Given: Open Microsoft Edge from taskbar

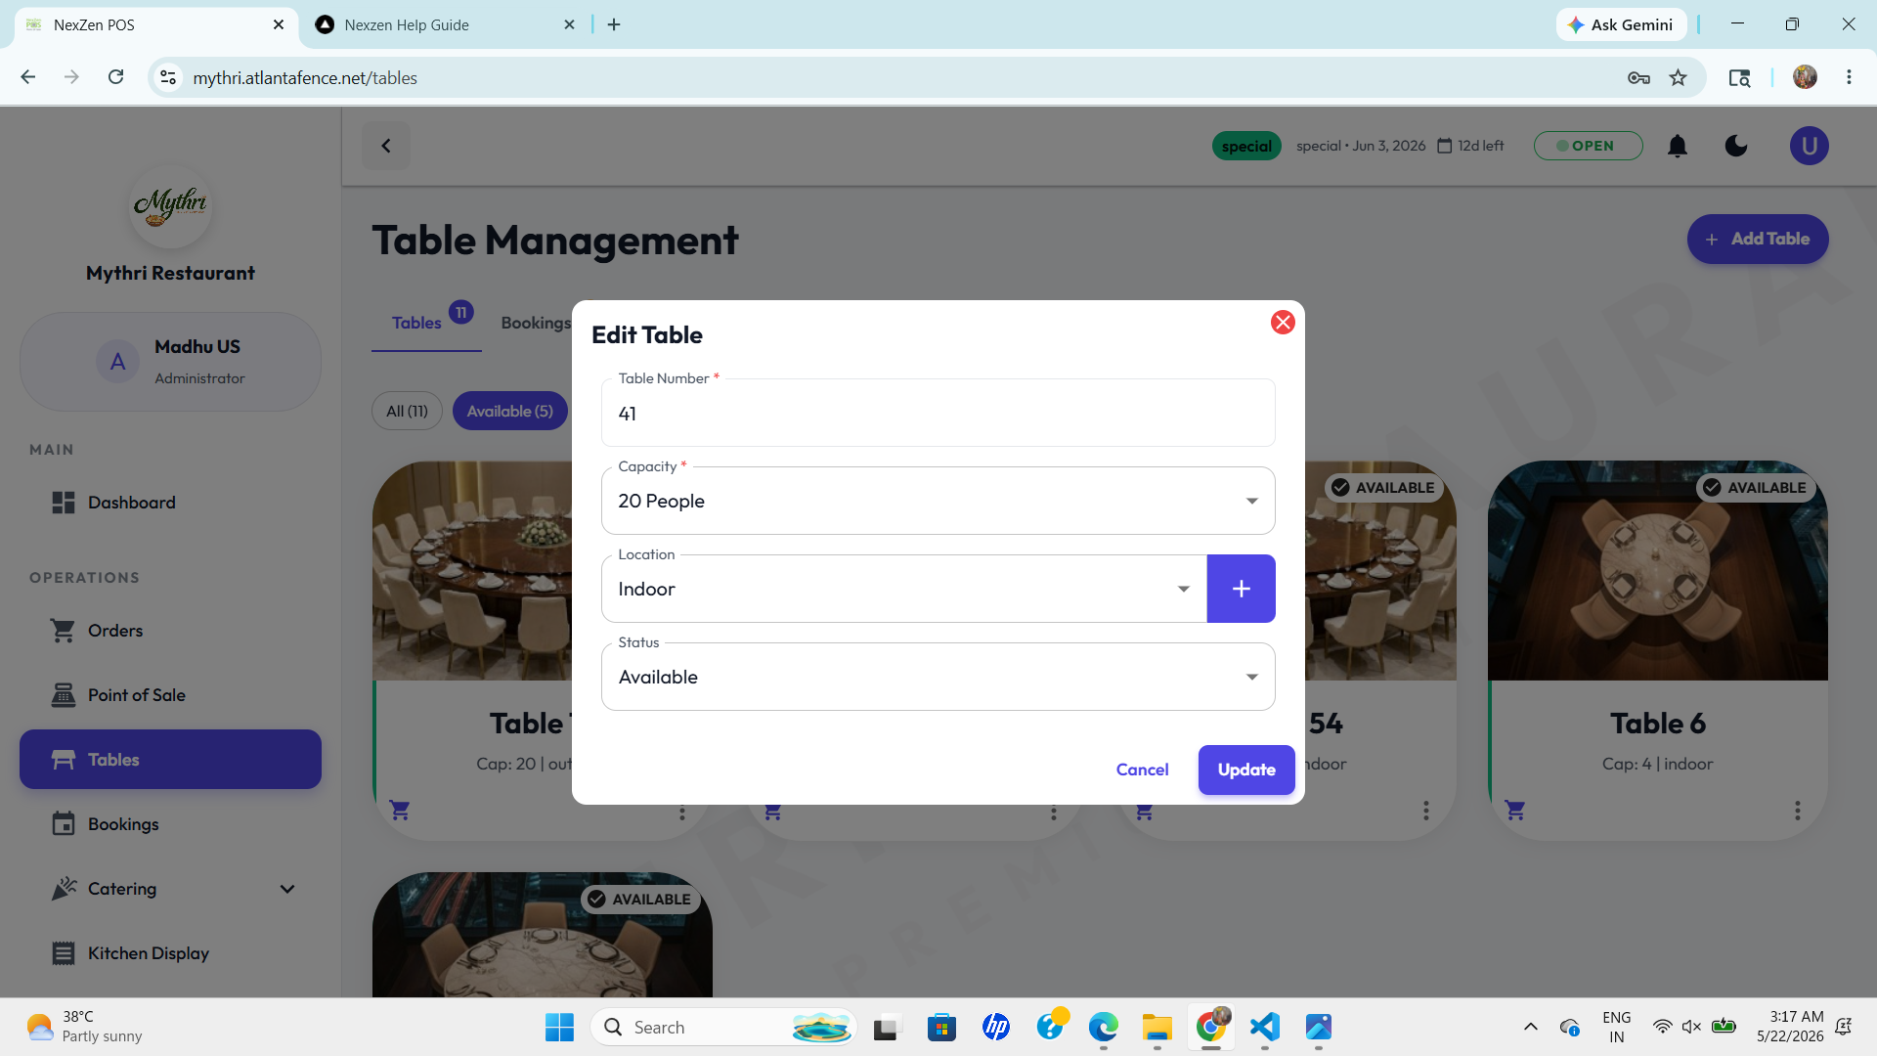Looking at the screenshot, I should click(1103, 1027).
